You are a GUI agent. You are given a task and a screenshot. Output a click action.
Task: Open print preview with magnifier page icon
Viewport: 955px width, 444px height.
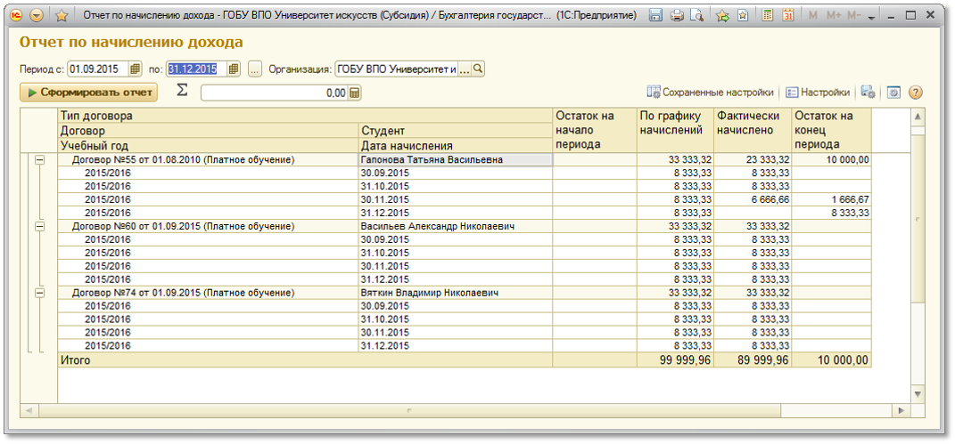click(x=696, y=16)
